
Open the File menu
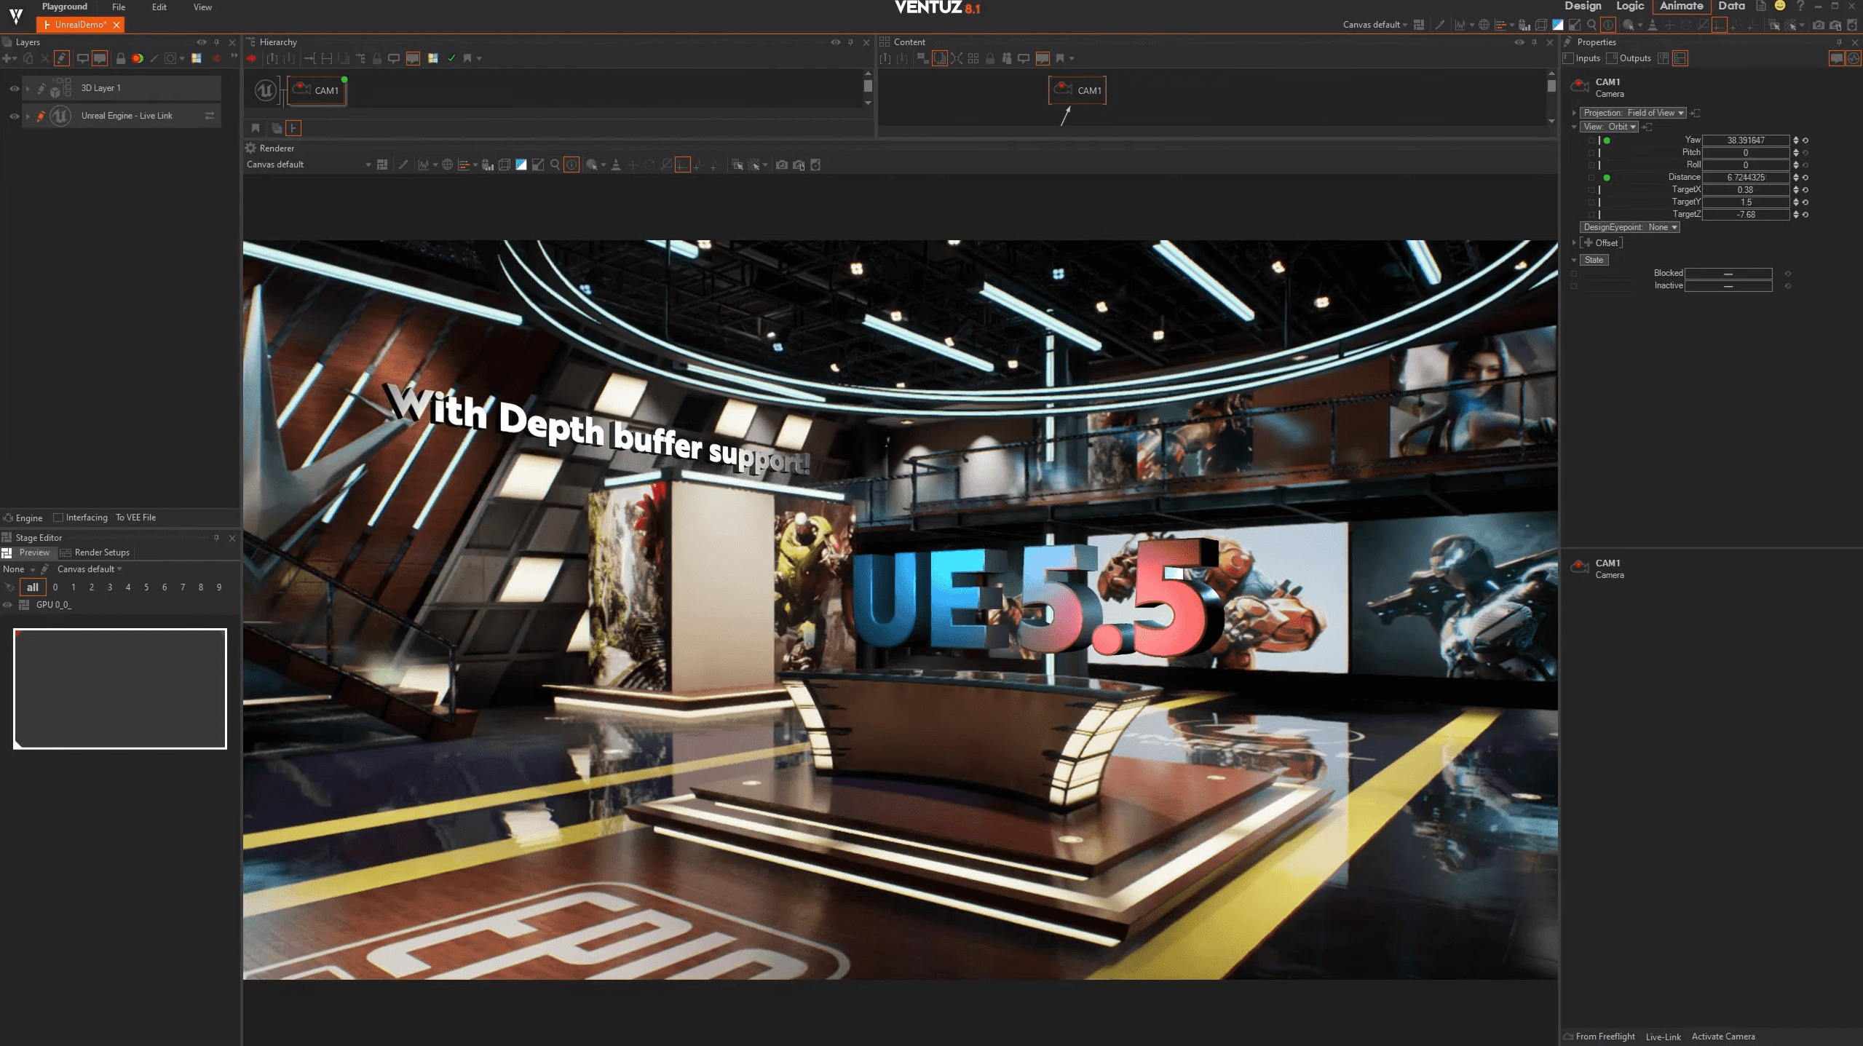tap(119, 7)
